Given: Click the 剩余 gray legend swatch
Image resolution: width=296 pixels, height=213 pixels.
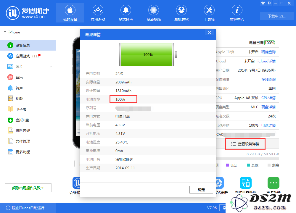Looking at the screenshot, I should [x=269, y=165].
